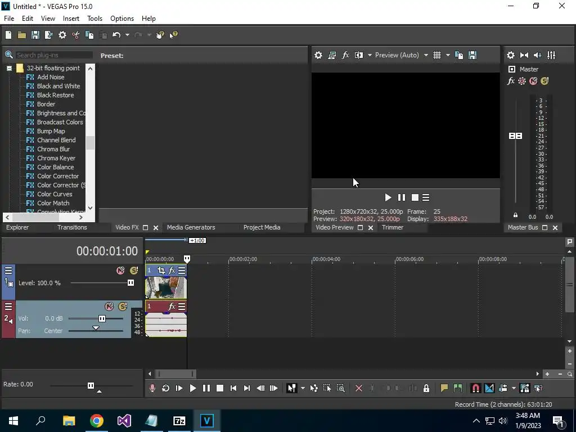Image resolution: width=576 pixels, height=432 pixels.
Task: Dim the Master Bus output
Action: pos(537,55)
